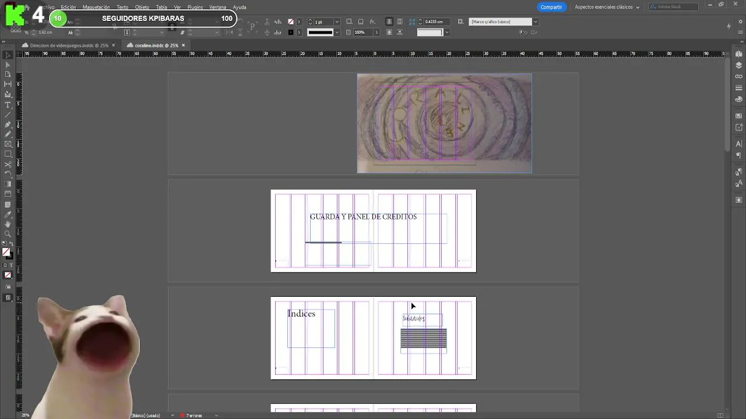Select the Eyedropper tool
Viewport: 746px width, 419px height.
point(8,214)
